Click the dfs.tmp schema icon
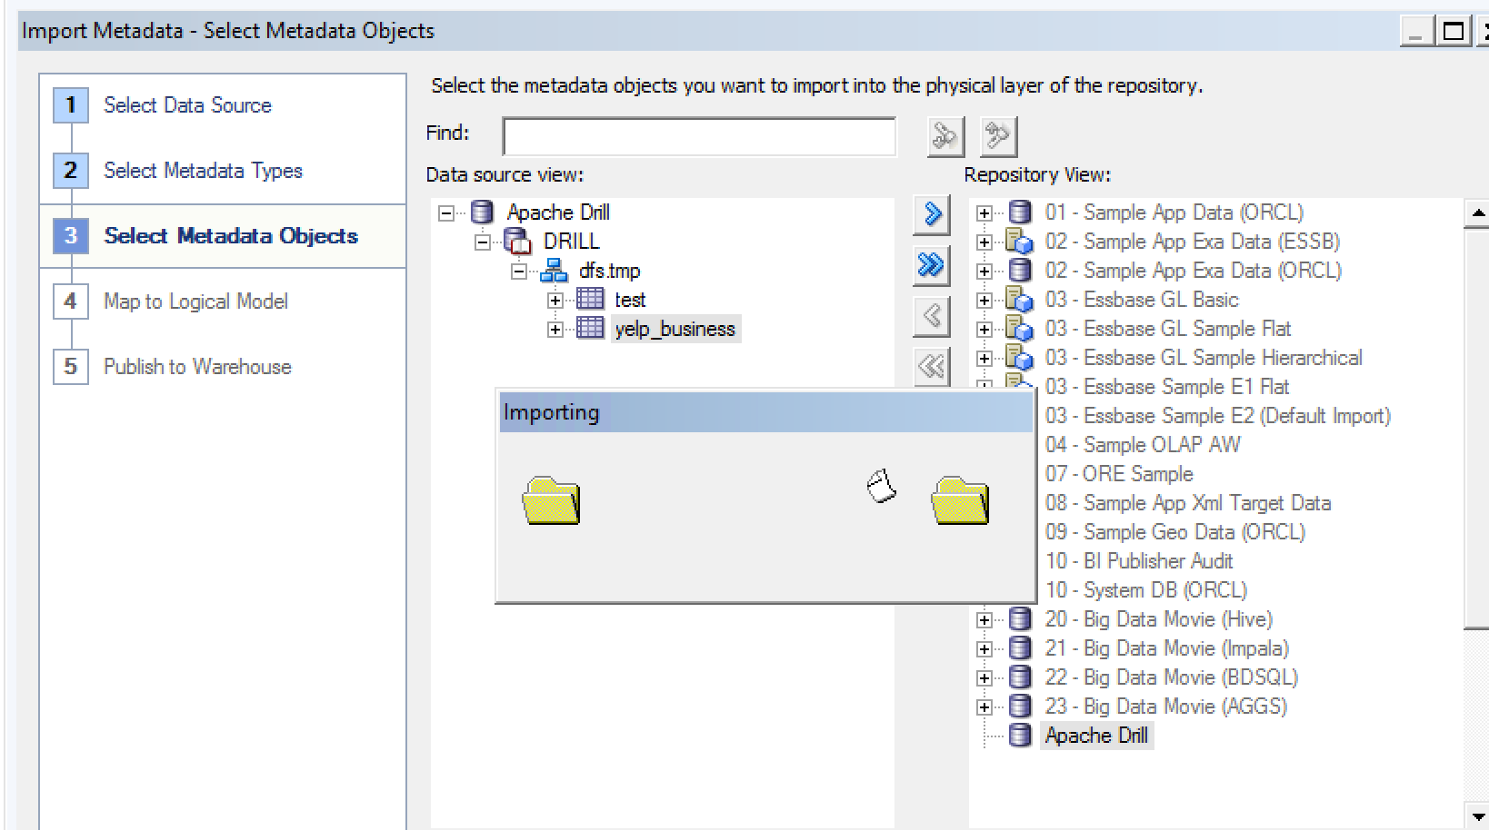 pos(554,271)
